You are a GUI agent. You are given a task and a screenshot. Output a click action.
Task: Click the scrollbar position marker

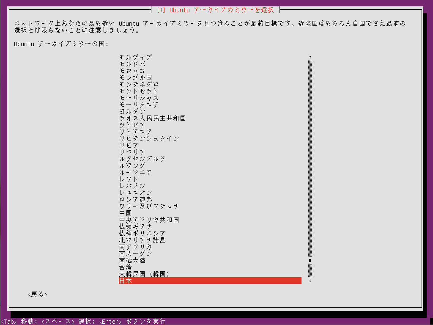coord(310,260)
